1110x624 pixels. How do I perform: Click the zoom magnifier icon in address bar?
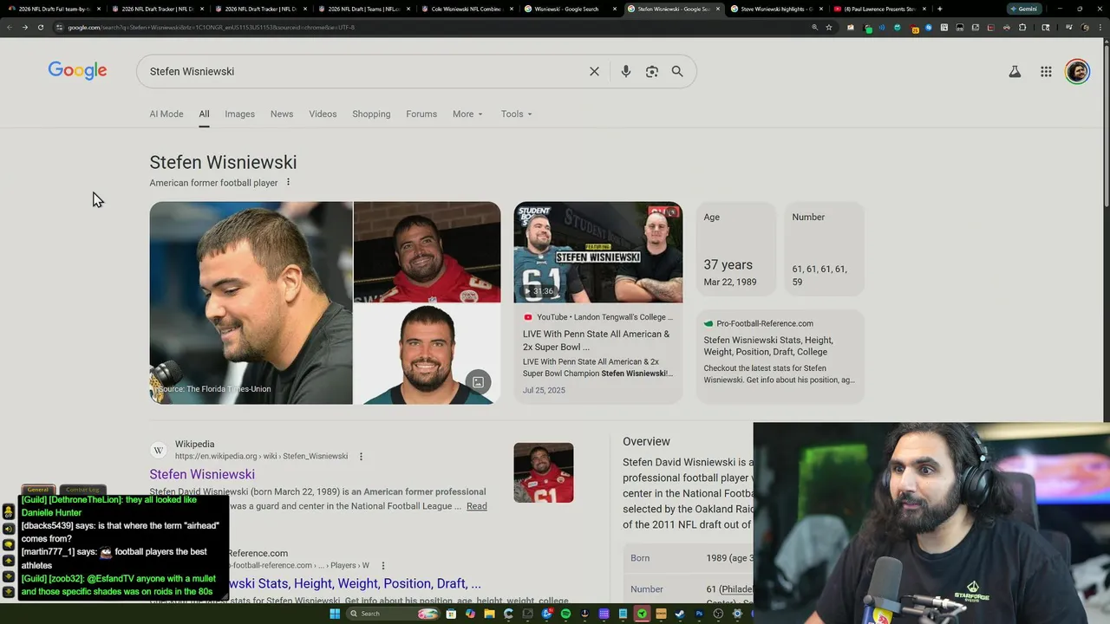click(814, 27)
